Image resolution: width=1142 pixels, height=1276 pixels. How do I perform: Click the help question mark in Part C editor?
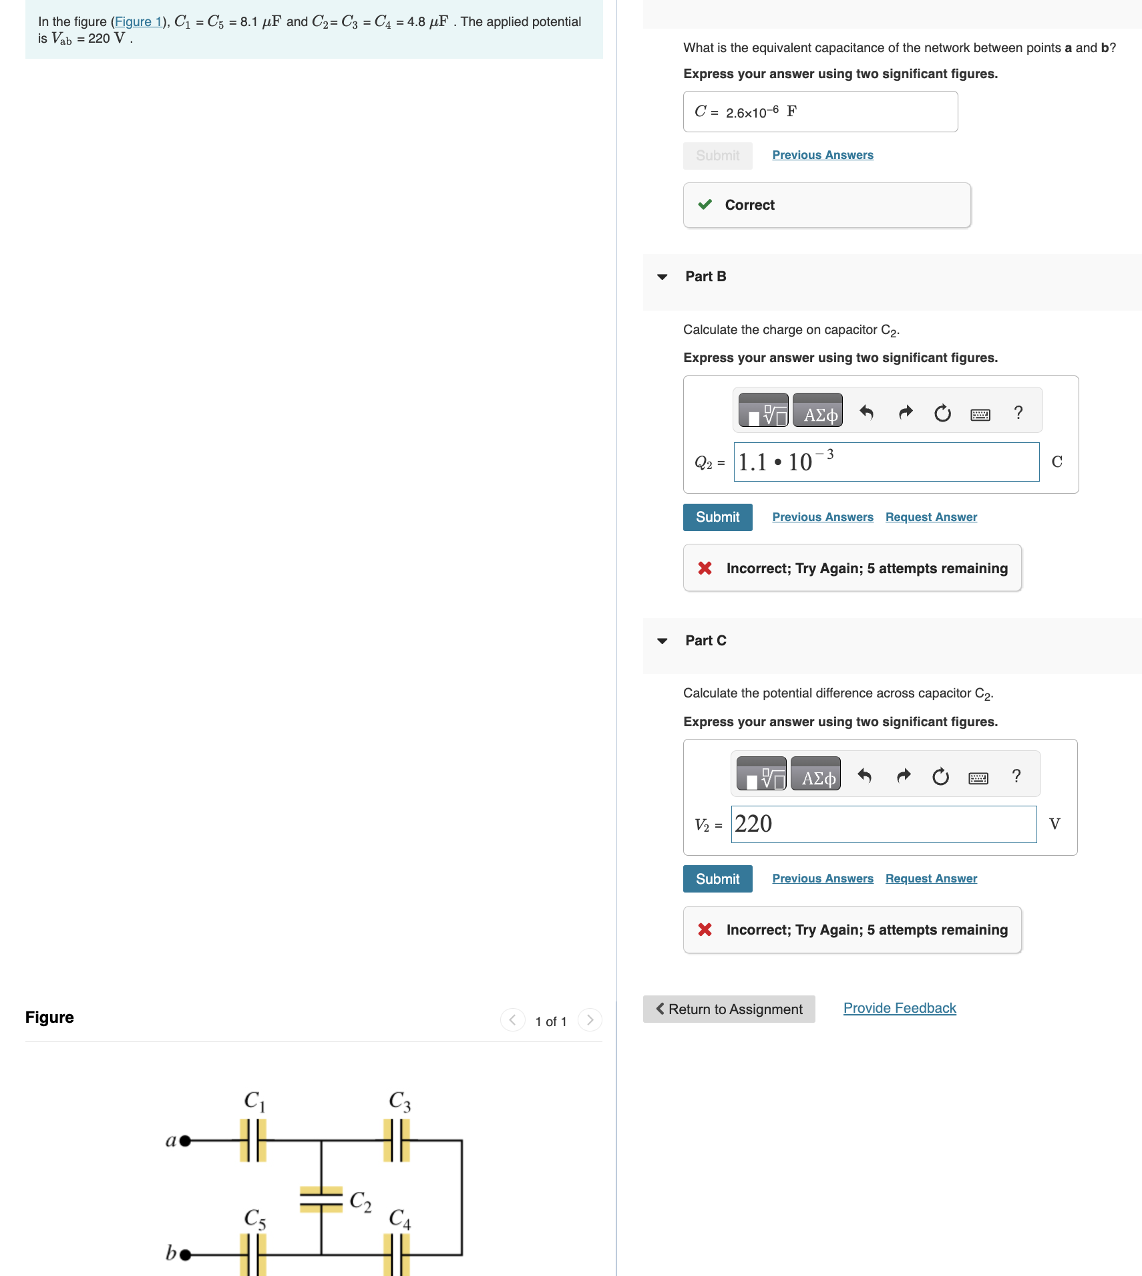1016,776
